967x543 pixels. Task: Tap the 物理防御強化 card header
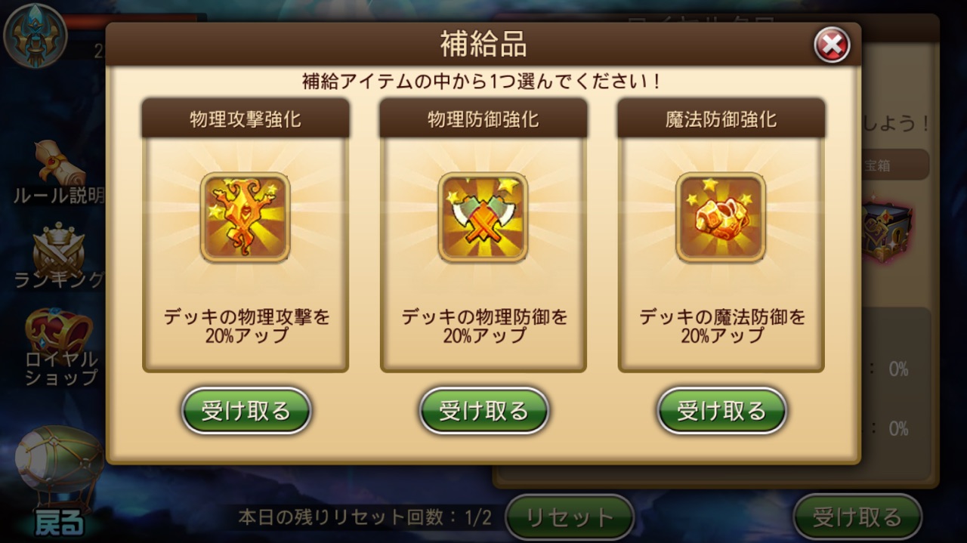point(483,118)
